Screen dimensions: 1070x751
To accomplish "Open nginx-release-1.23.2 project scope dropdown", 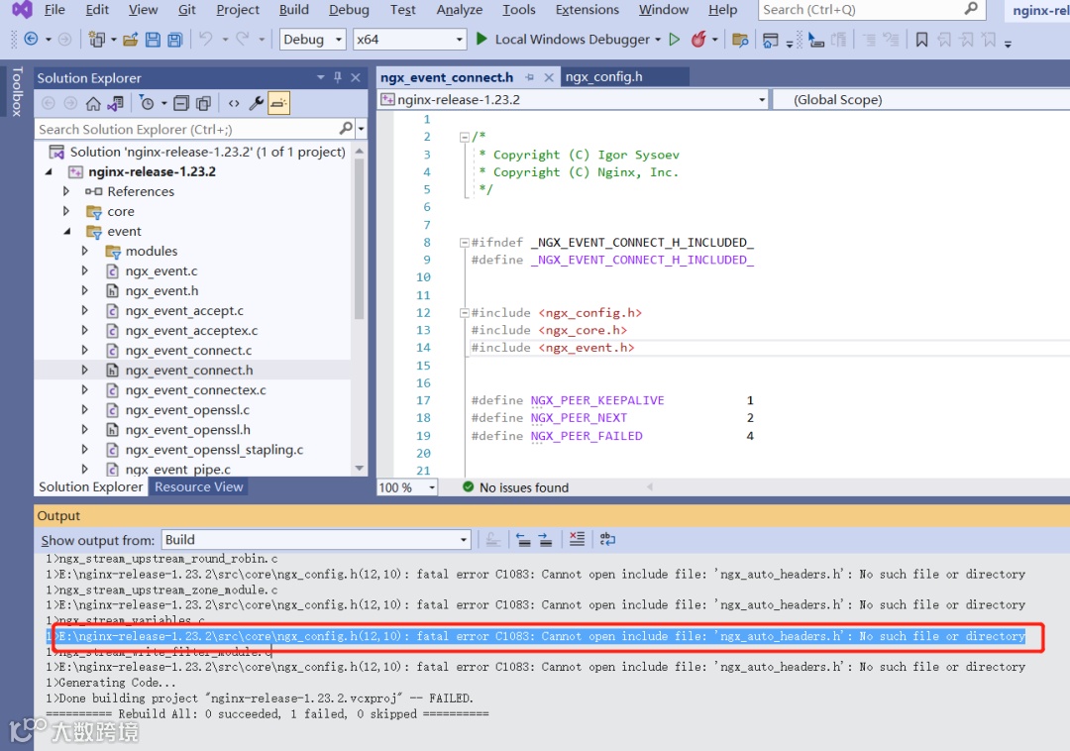I will pos(574,100).
